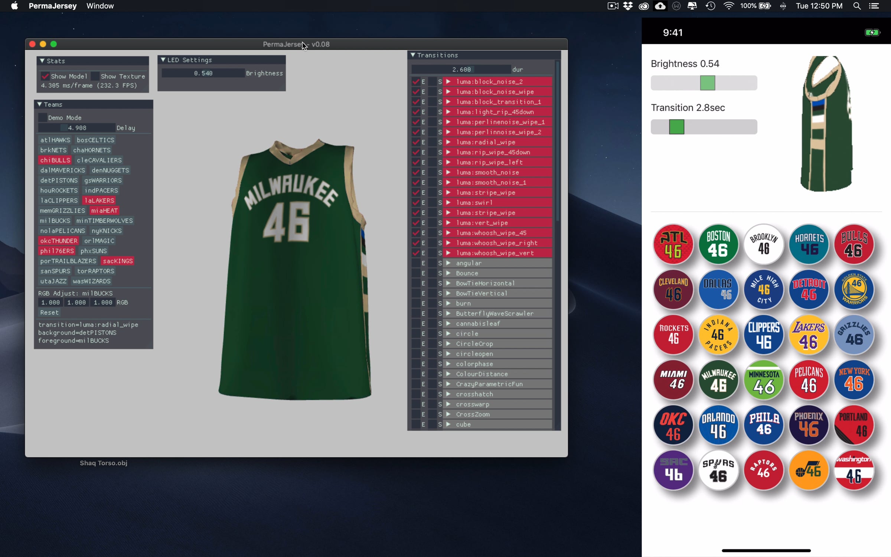Click the Transitions panel scrollbar

(x=557, y=141)
